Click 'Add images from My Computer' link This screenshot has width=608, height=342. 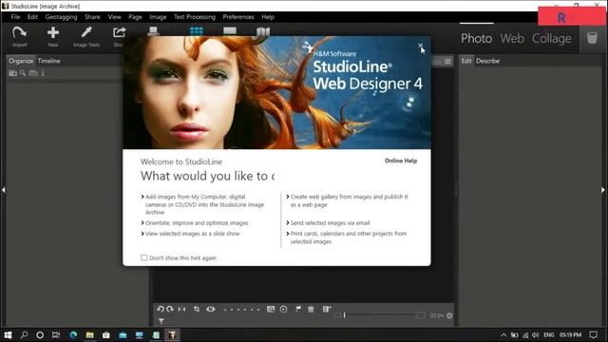point(204,204)
